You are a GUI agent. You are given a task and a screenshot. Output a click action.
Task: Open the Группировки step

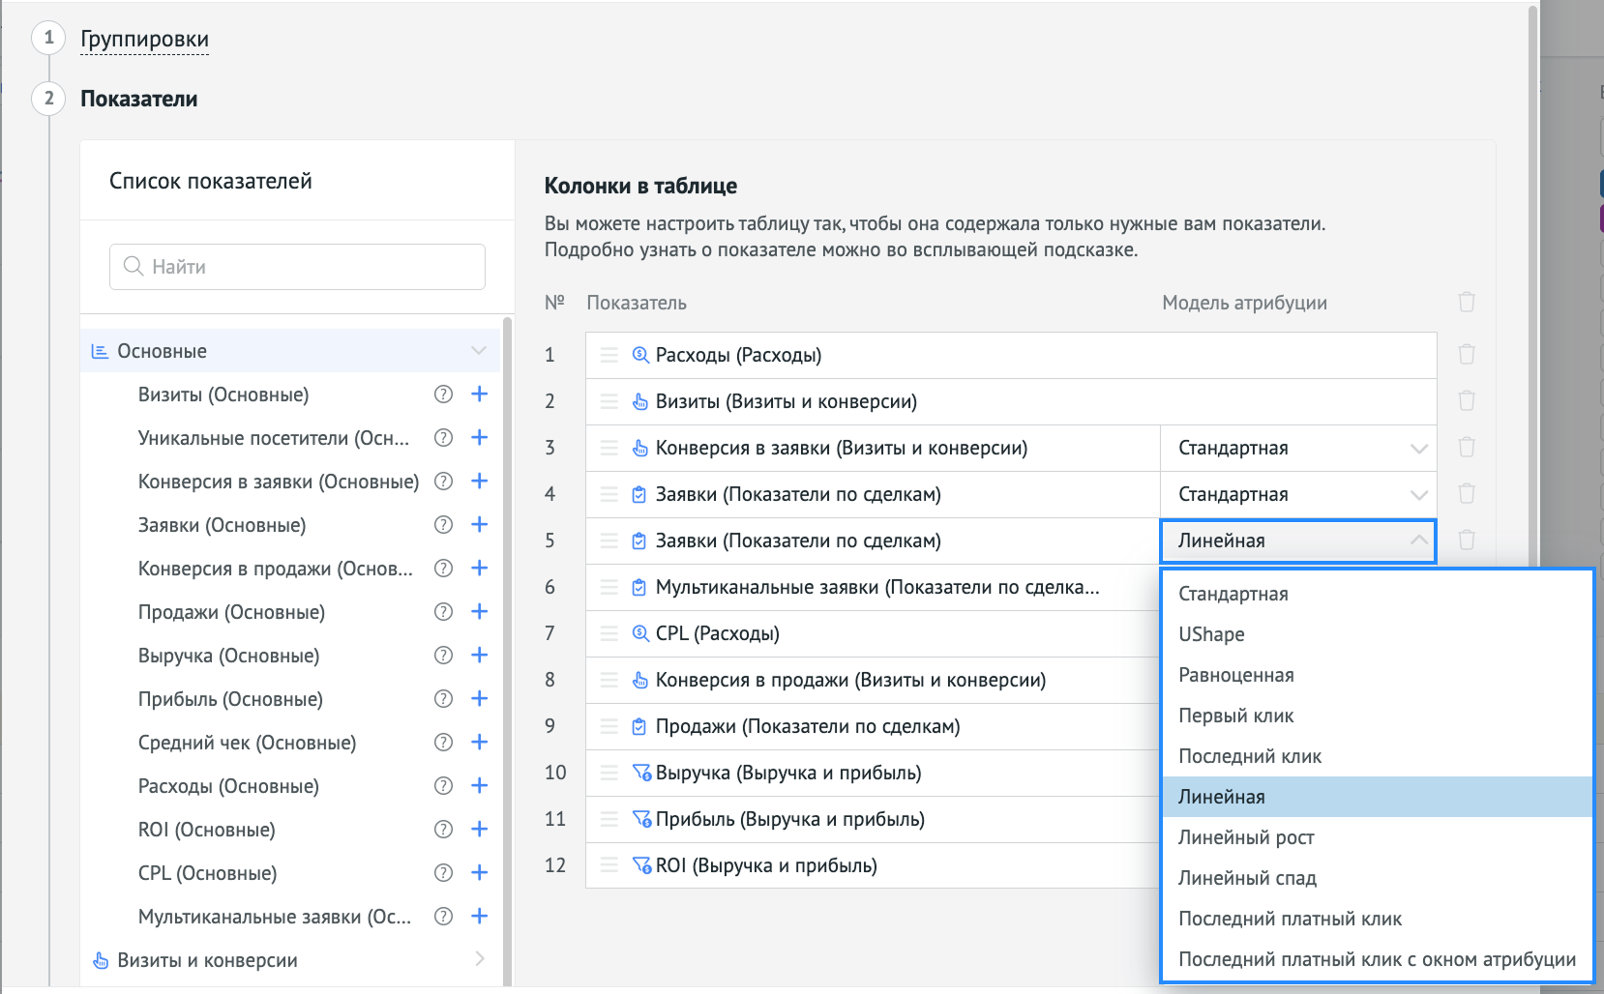(x=144, y=40)
